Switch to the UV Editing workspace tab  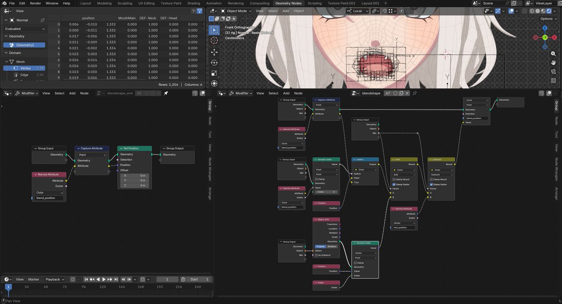point(146,3)
